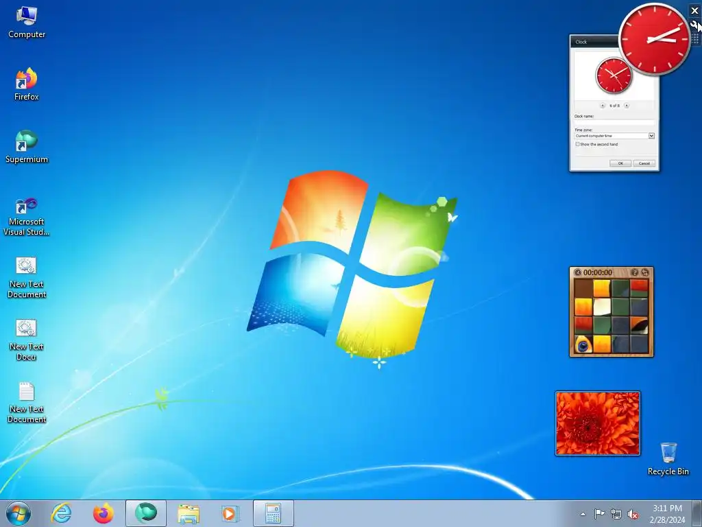This screenshot has height=527, width=702.
Task: Click the white puzzle tile
Action: [602, 307]
